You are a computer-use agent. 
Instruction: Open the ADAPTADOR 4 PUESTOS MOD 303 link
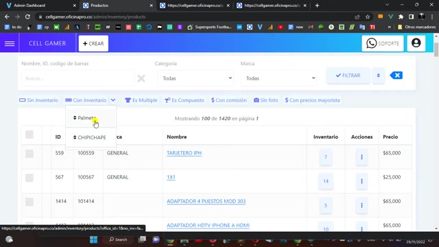click(x=206, y=201)
